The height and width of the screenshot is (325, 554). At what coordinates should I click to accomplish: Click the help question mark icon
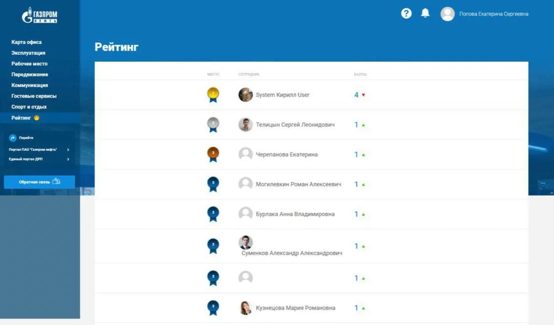pyautogui.click(x=406, y=14)
